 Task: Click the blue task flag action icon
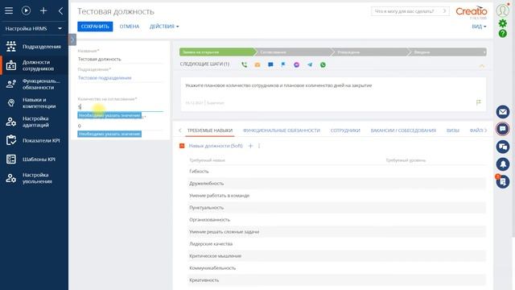tap(283, 64)
